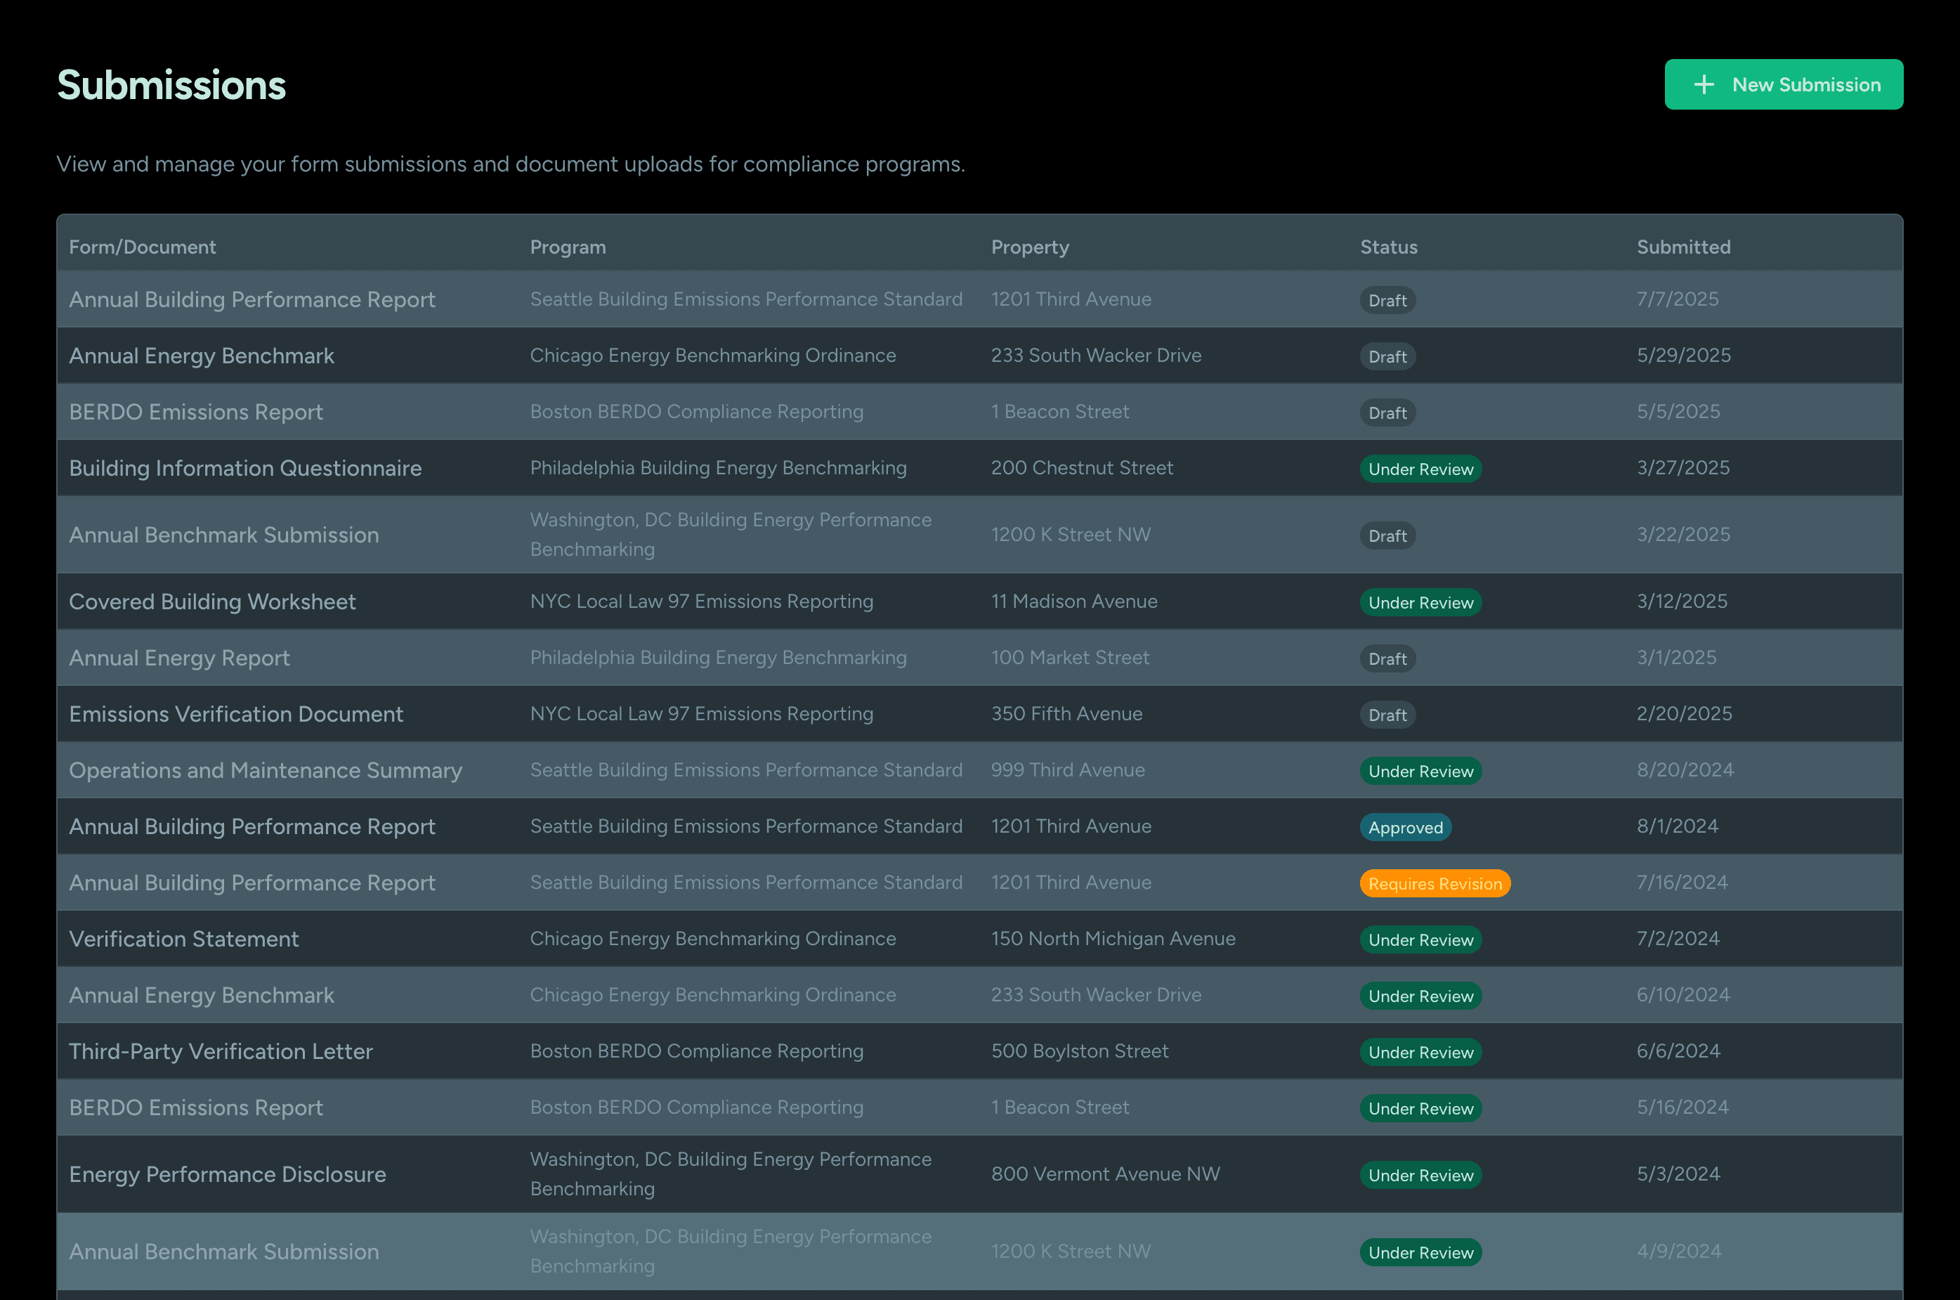The height and width of the screenshot is (1300, 1960).
Task: Click the Property column header
Action: pos(1029,247)
